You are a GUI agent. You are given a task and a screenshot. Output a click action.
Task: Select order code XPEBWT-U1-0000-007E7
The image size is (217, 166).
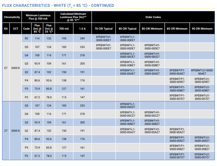(202, 97)
